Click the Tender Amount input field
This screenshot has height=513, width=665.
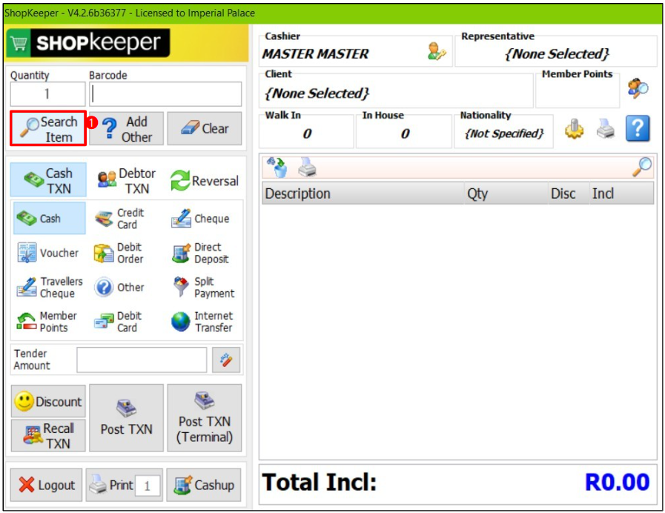(x=142, y=360)
